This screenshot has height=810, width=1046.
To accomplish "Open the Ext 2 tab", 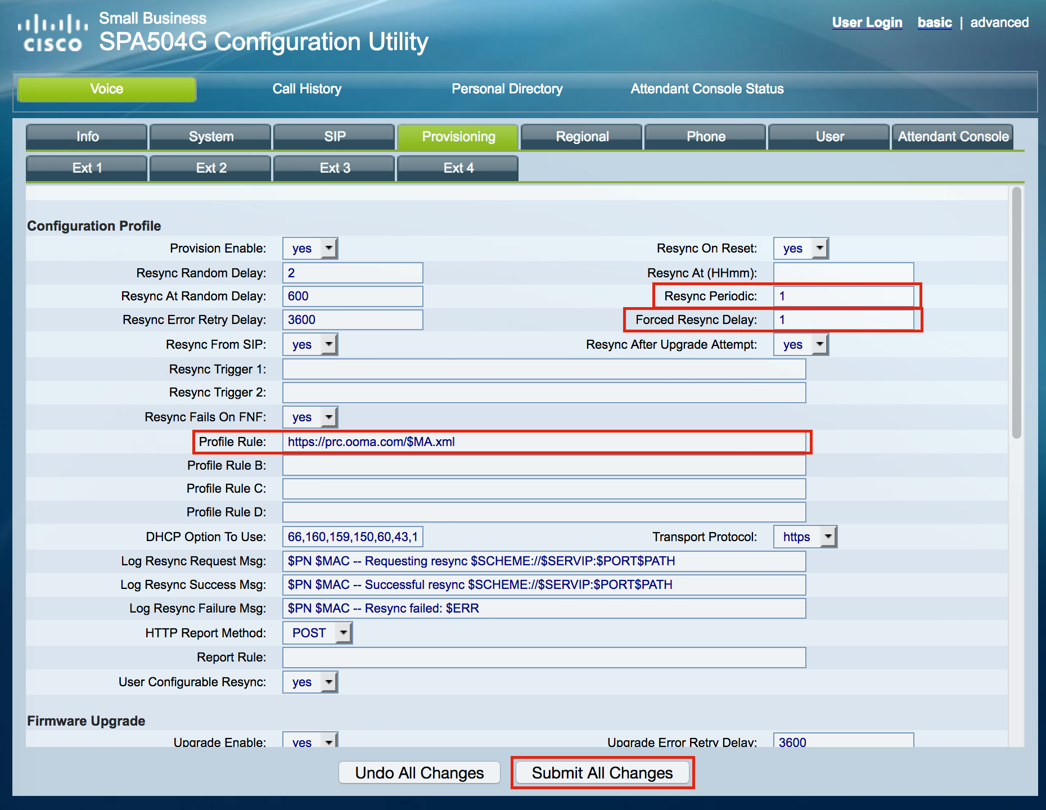I will click(x=211, y=168).
